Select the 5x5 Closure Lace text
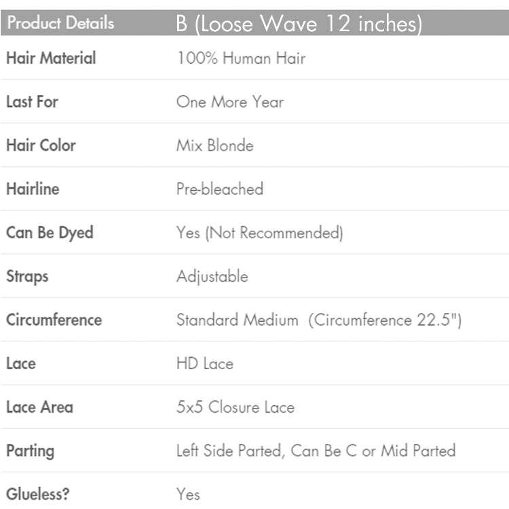This screenshot has width=509, height=509. 235,407
